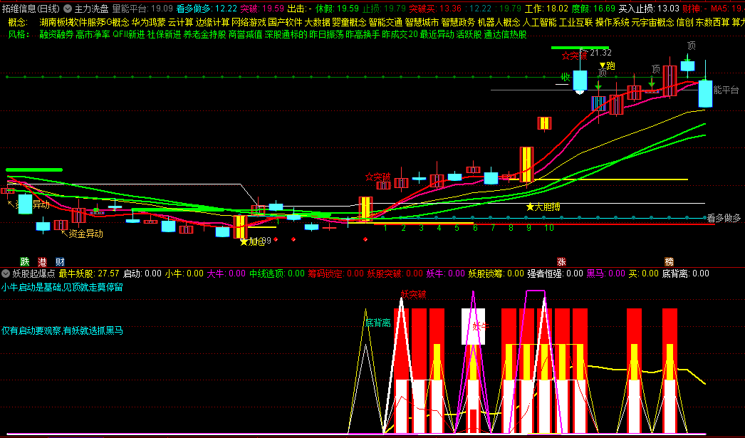The height and width of the screenshot is (438, 745).
Task: Open the 东数西算 concept tag
Action: click(712, 22)
